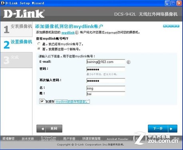183x150 pixels.
Task: Select step 2 设置摄像机 in sidebar
Action: 16,44
